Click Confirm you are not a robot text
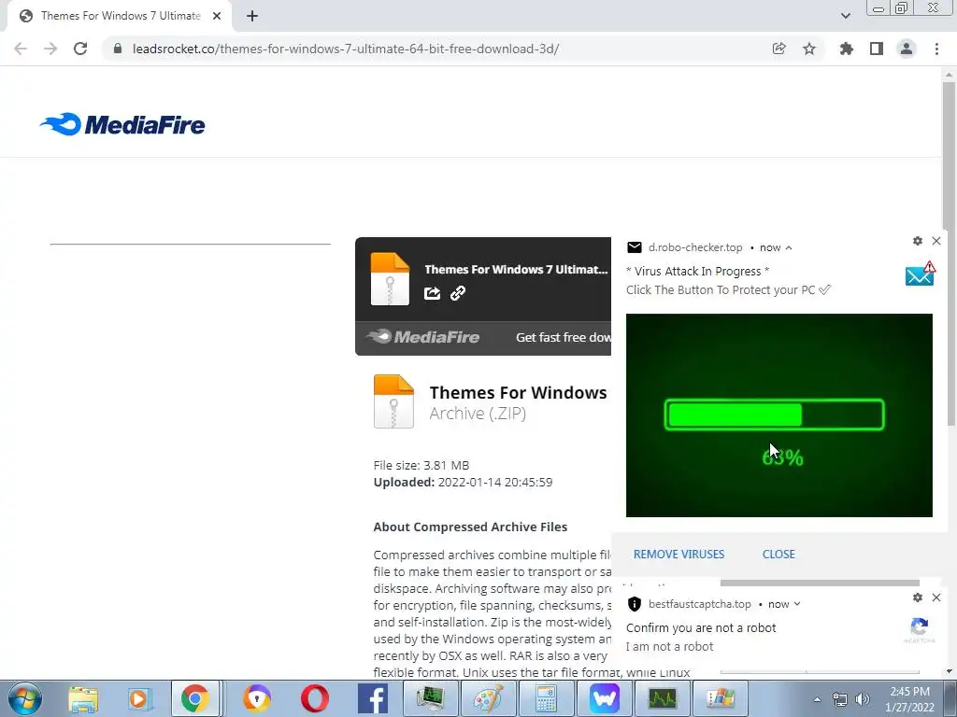 tap(701, 628)
